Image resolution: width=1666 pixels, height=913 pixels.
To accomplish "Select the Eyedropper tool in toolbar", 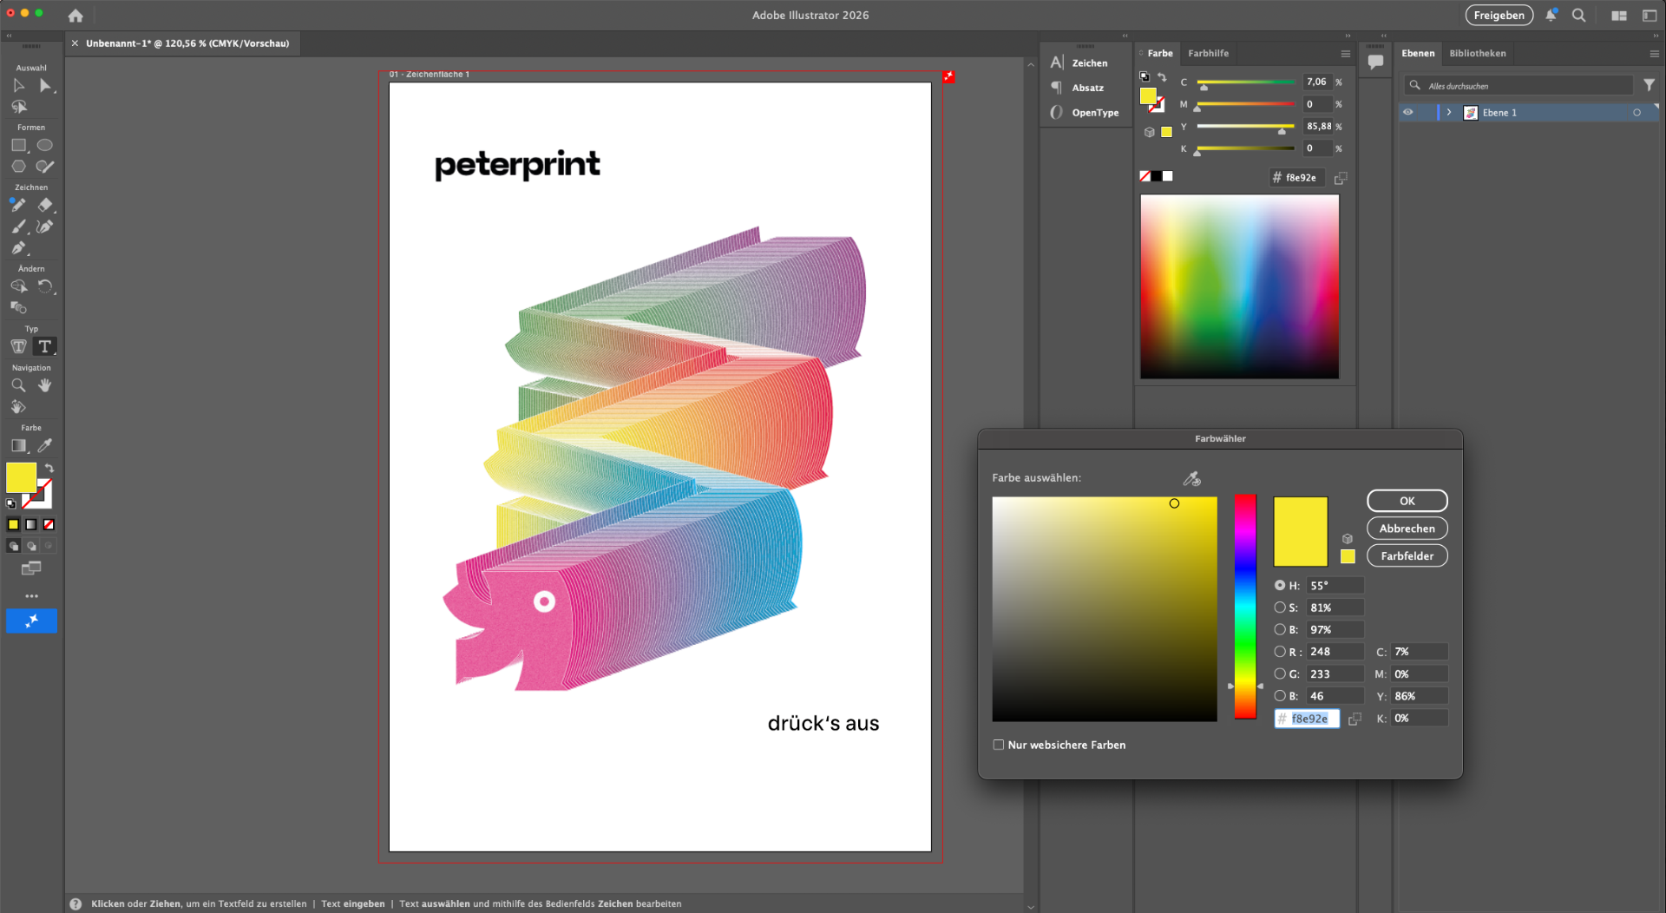I will [x=45, y=445].
